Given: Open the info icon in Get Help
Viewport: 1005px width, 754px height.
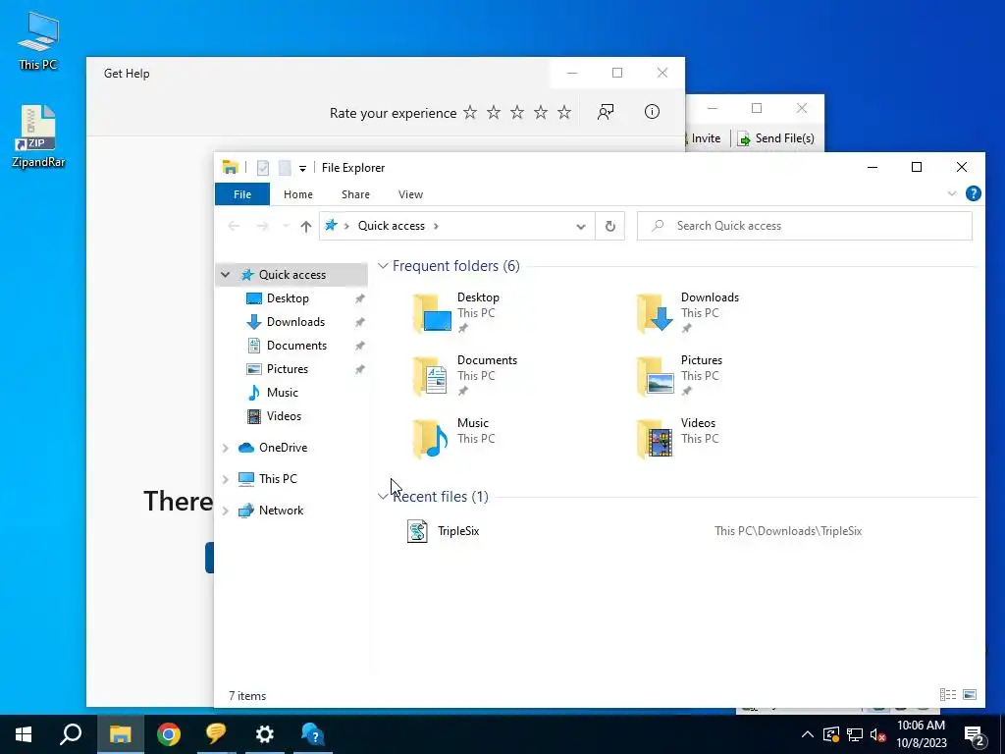Looking at the screenshot, I should pos(652,112).
